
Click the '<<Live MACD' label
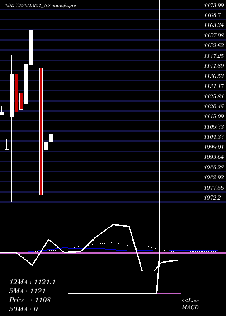click(190, 304)
